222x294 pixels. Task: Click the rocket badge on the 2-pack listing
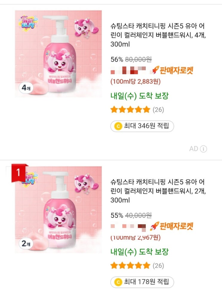click(x=171, y=226)
